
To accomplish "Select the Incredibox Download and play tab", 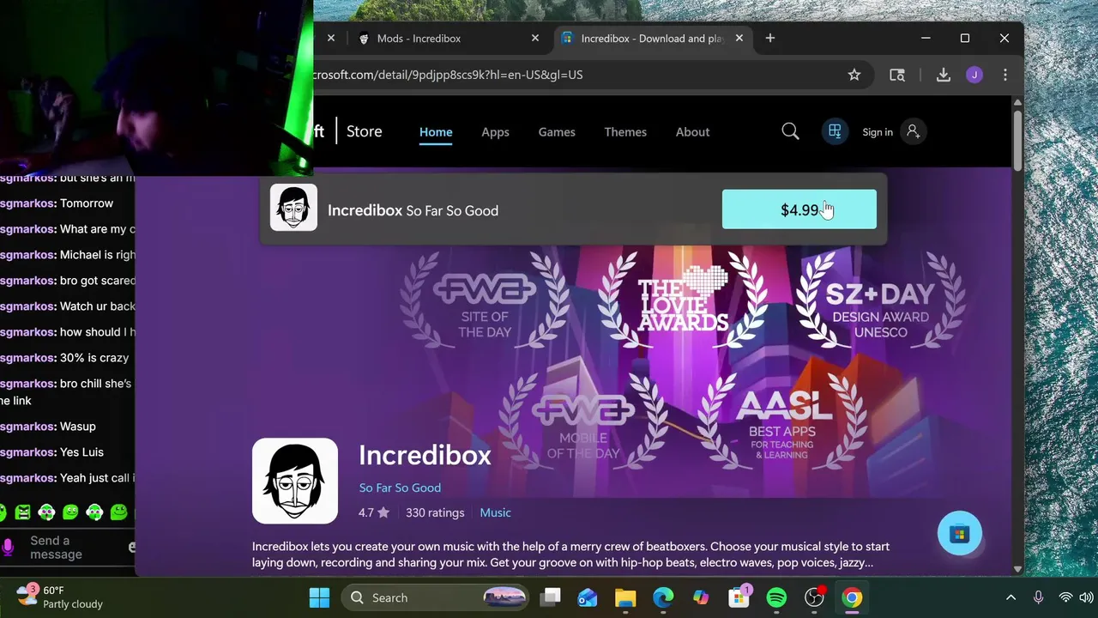I will click(652, 38).
